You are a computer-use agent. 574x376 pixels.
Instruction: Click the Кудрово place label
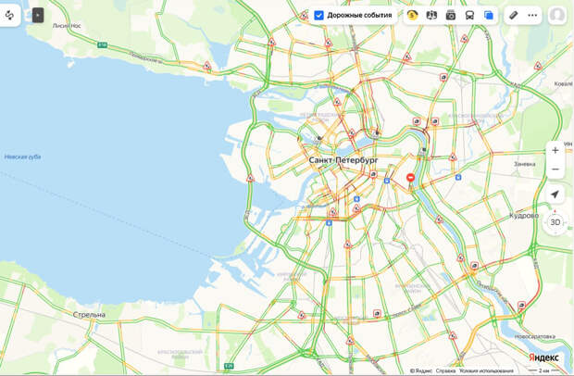coord(524,216)
